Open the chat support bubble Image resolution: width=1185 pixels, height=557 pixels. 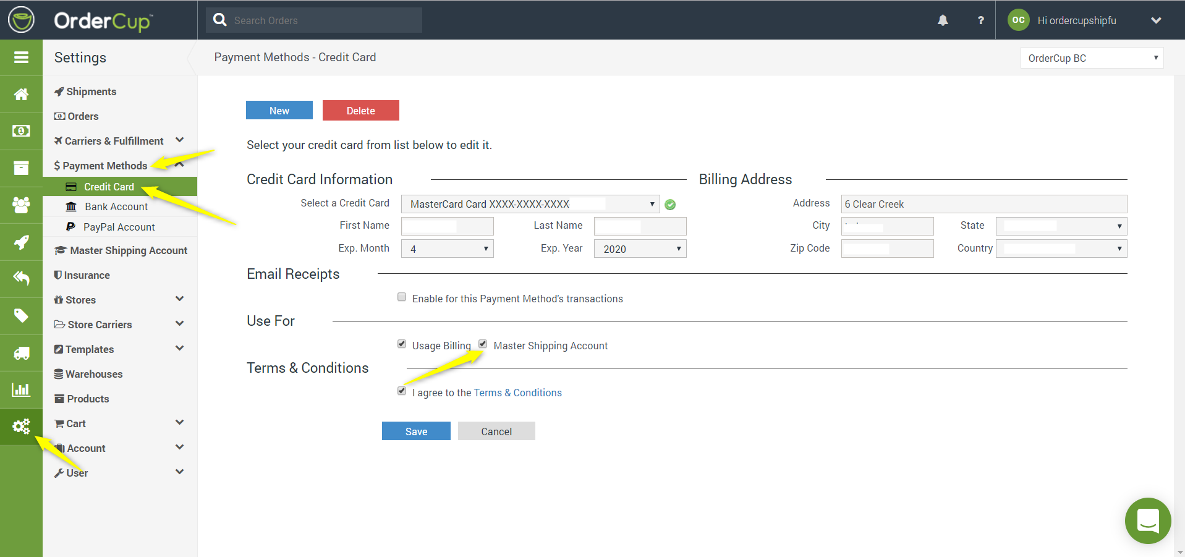(1148, 521)
